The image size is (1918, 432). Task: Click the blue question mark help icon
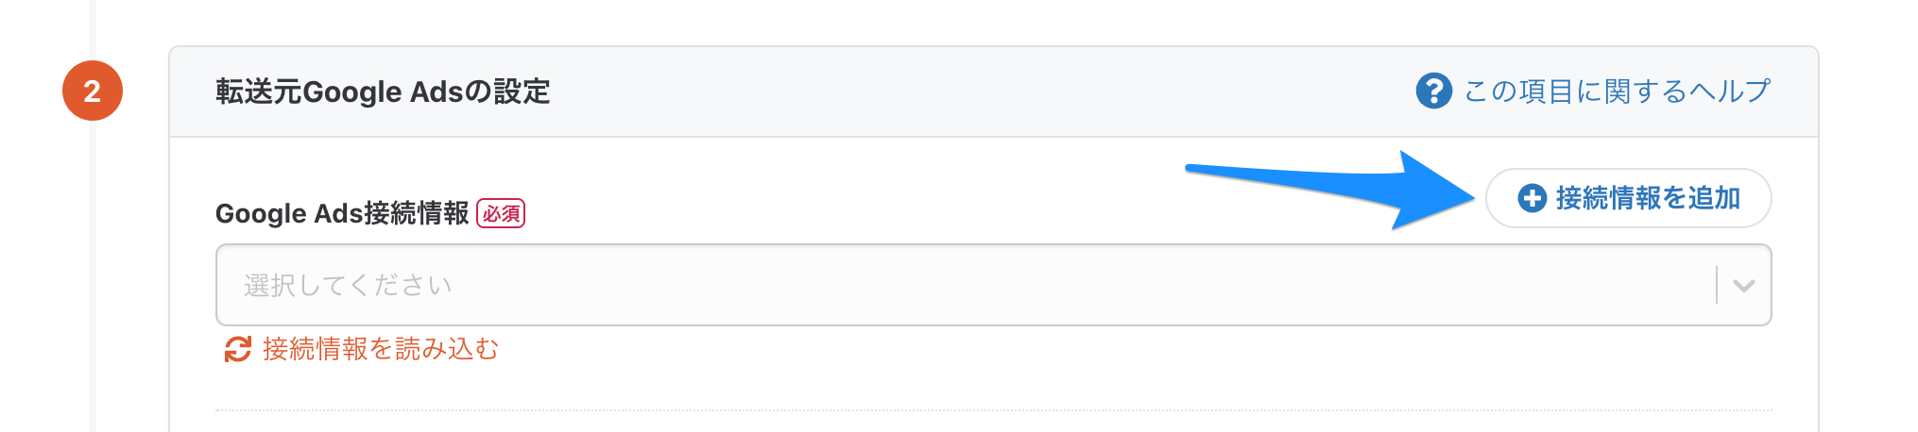tap(1433, 91)
